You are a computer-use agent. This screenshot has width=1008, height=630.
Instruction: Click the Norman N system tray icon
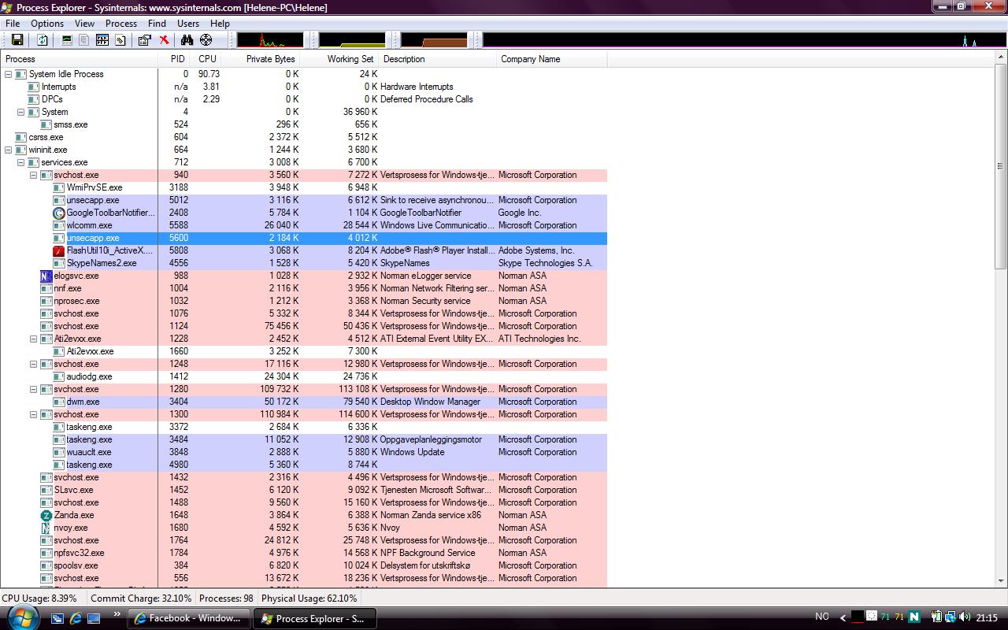click(x=914, y=617)
